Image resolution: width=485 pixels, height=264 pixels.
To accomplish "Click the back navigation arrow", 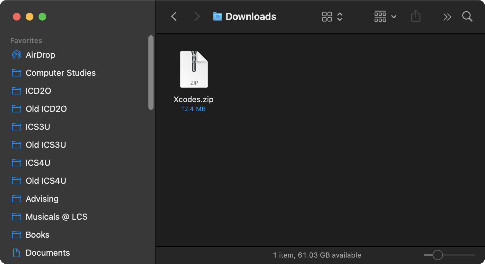I will coord(174,16).
